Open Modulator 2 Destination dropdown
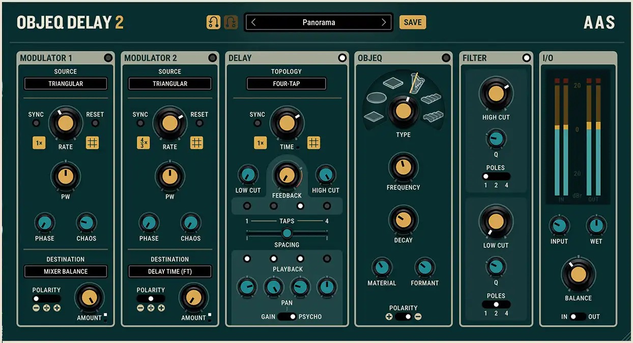The width and height of the screenshot is (633, 343). point(170,271)
